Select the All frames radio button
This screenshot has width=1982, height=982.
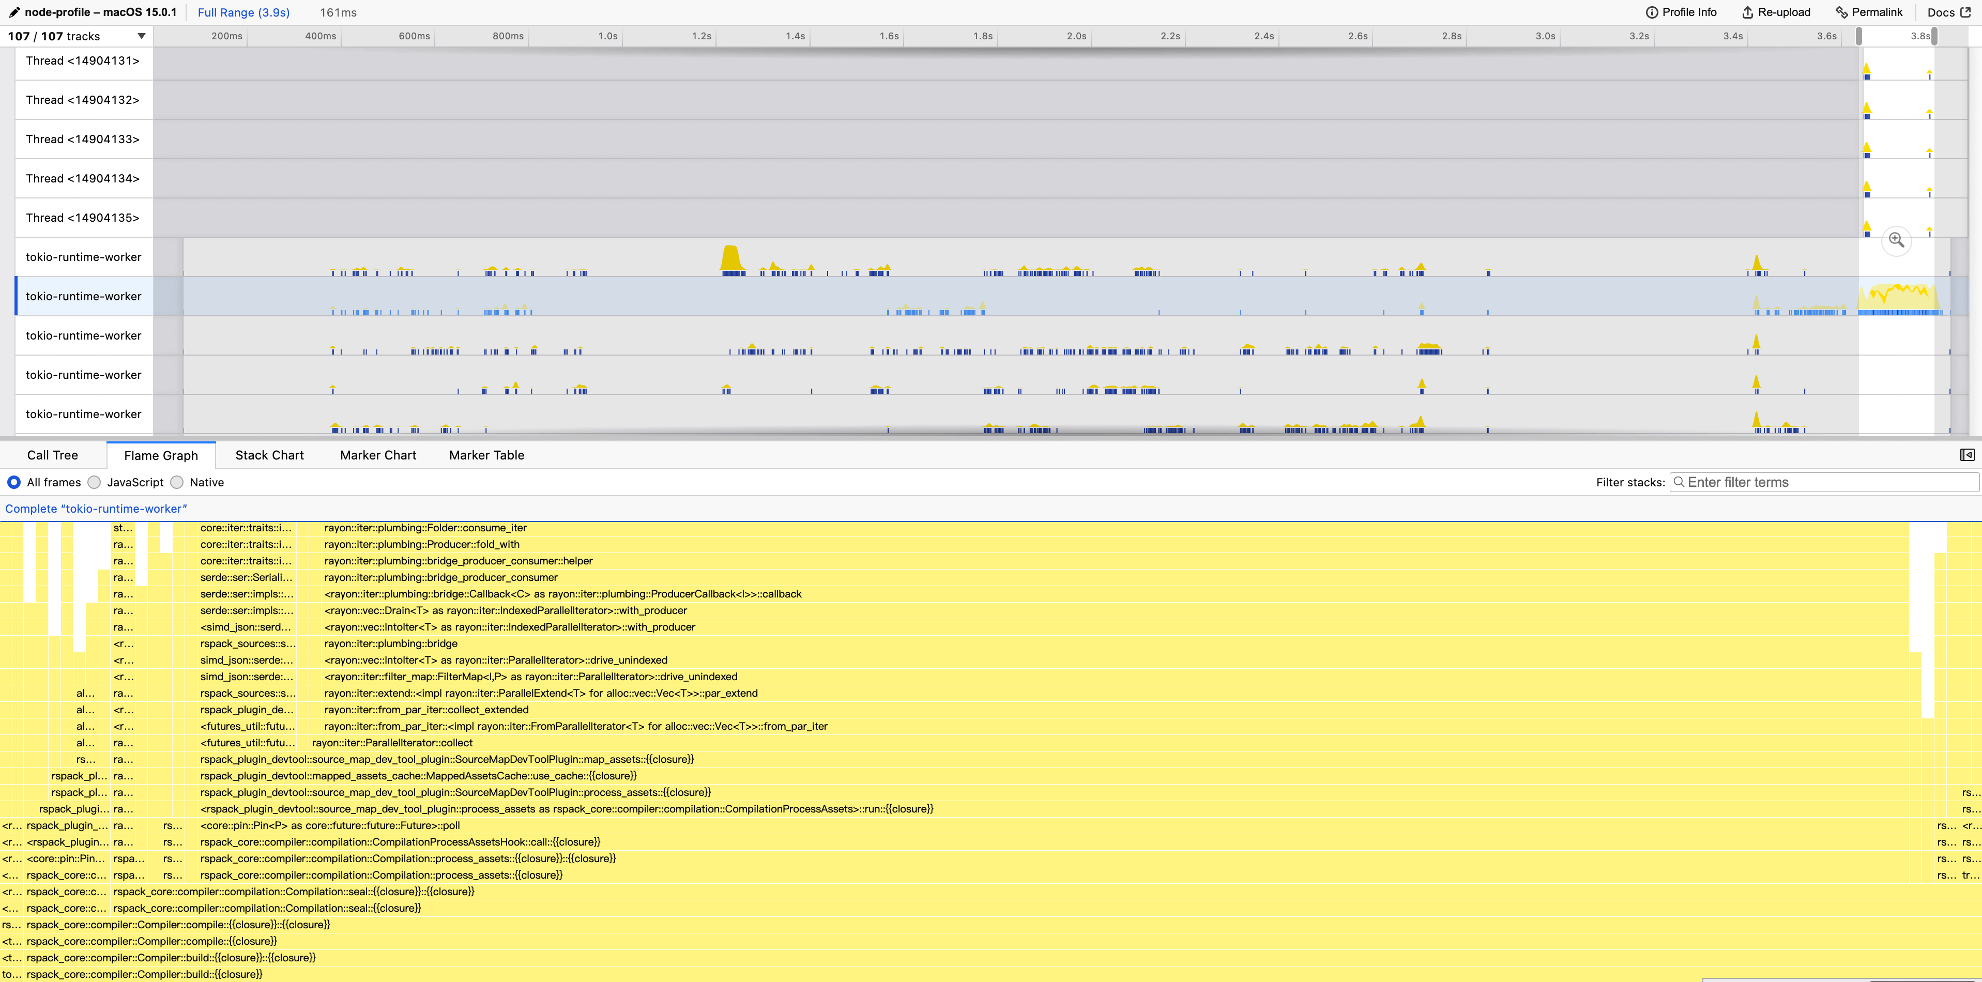coord(14,482)
